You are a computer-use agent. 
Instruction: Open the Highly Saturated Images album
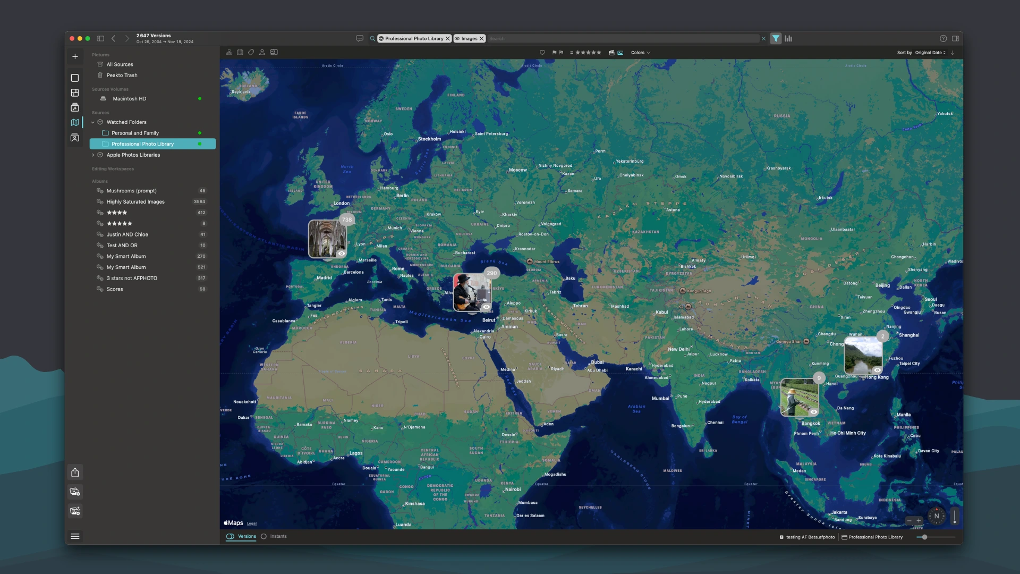[152, 202]
